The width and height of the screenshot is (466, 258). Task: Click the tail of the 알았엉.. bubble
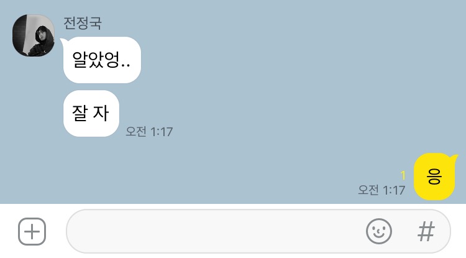pos(63,42)
